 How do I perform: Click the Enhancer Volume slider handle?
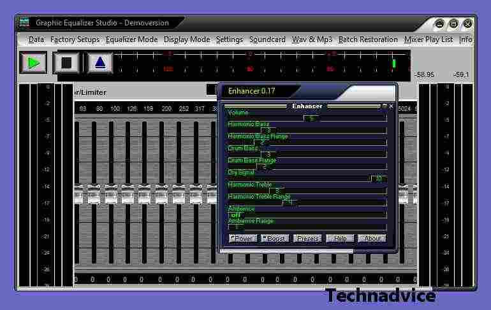coord(312,118)
